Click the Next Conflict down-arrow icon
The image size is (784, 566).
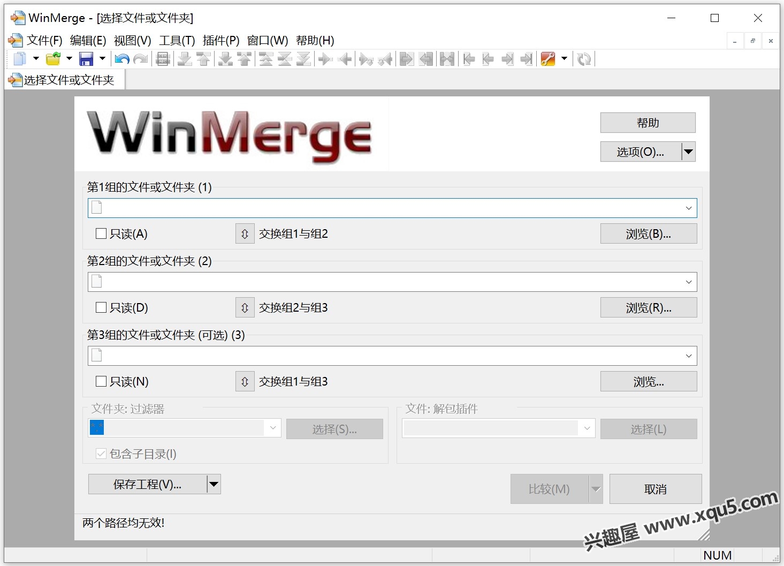click(x=226, y=59)
